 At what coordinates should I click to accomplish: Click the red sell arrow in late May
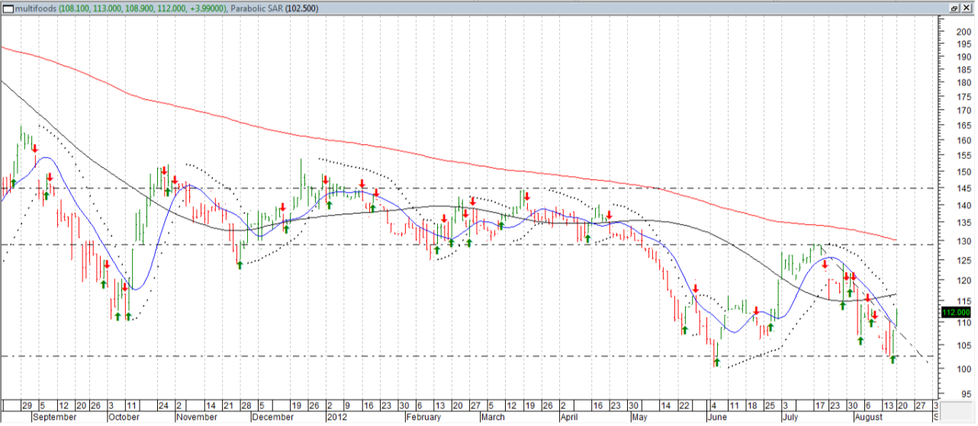[695, 288]
